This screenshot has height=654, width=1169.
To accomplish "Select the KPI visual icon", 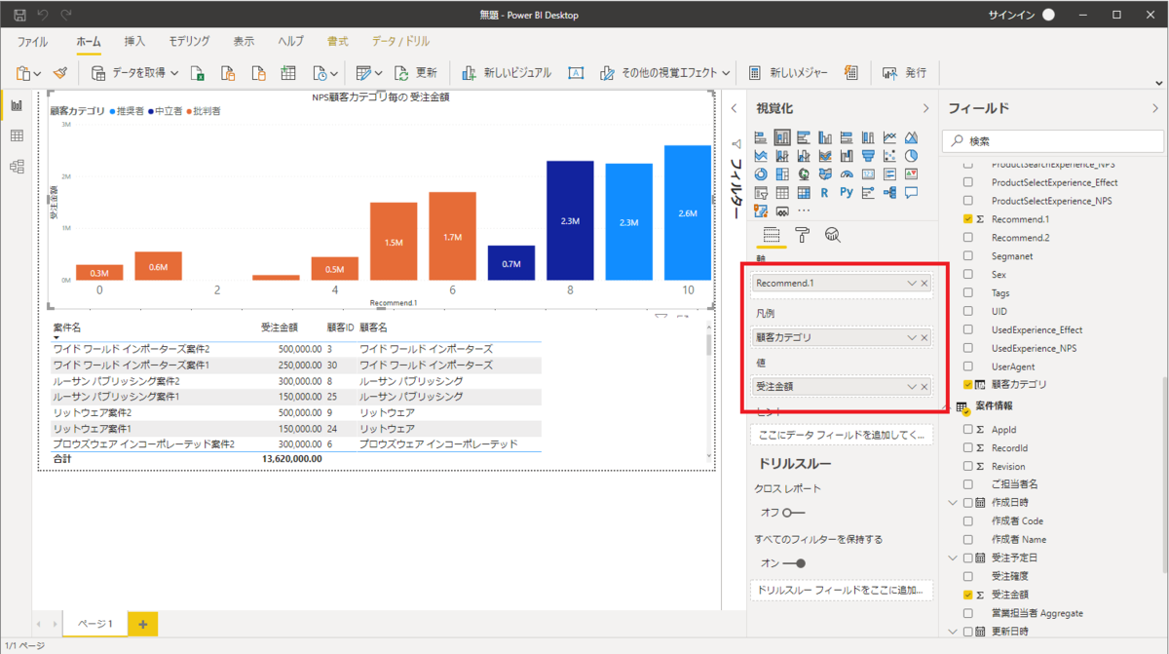I will (x=911, y=173).
